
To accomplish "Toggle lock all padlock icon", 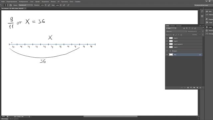I will (181, 35).
